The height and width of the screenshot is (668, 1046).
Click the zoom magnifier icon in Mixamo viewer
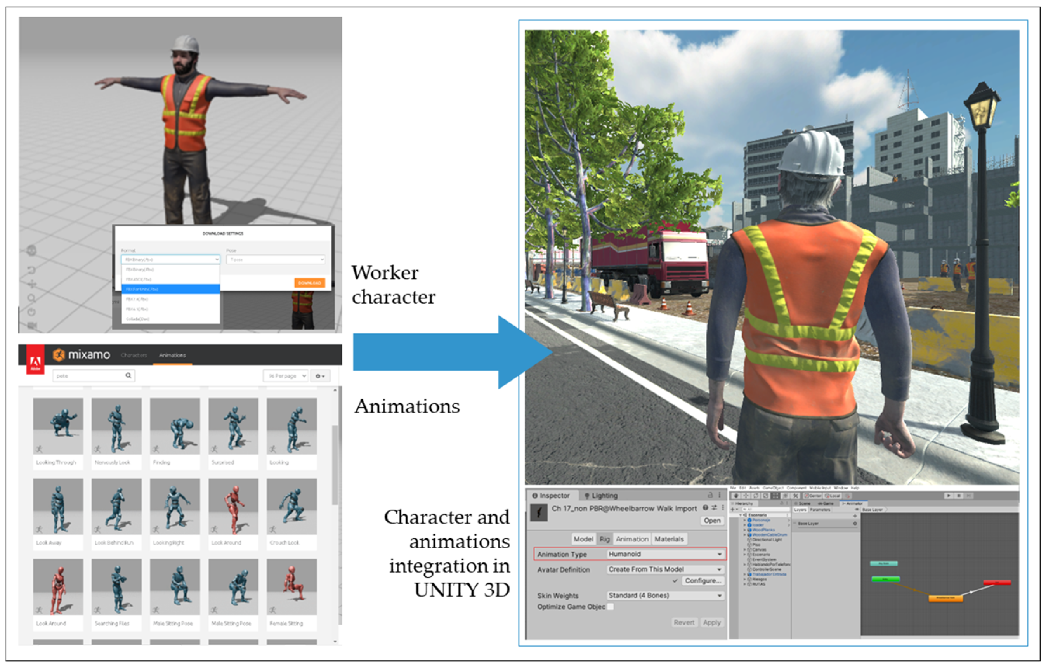point(31,298)
